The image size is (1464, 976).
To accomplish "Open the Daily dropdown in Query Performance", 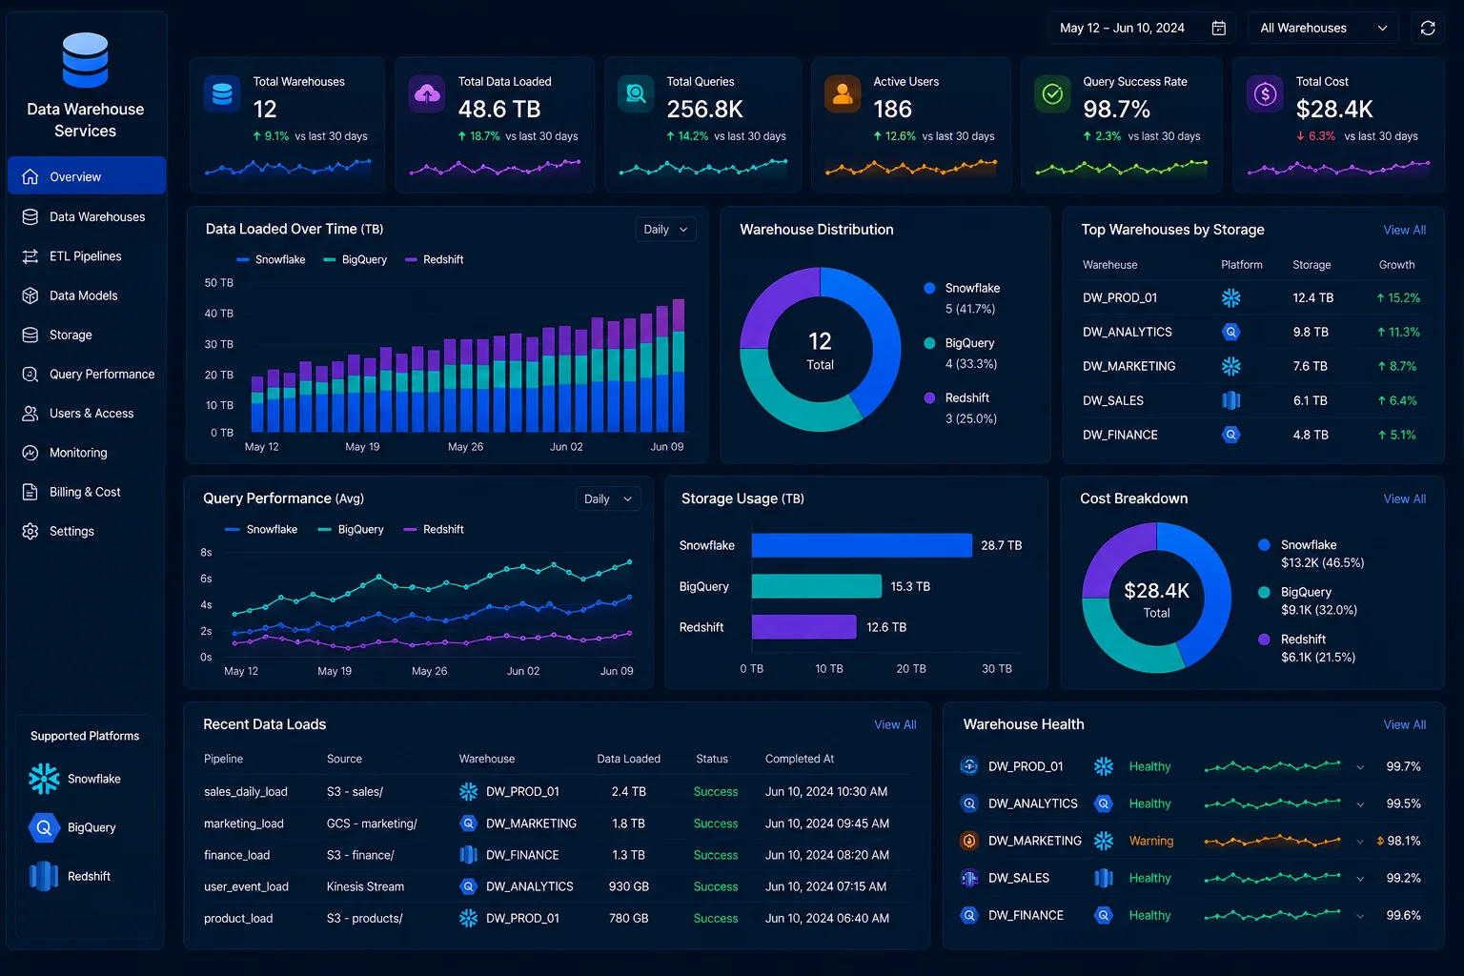I will [608, 499].
